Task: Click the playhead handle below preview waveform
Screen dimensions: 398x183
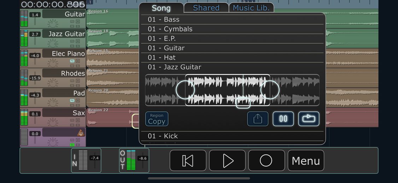Action: click(x=243, y=103)
